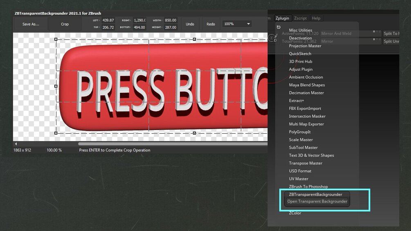Expand the Maya Blend Shapes section
The image size is (411, 231).
click(x=307, y=85)
